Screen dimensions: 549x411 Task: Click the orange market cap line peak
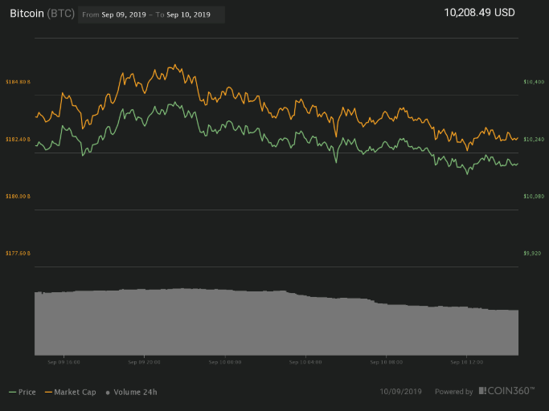(175, 65)
